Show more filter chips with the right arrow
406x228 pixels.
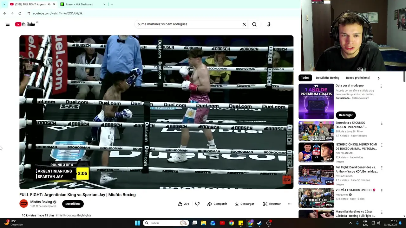378,78
